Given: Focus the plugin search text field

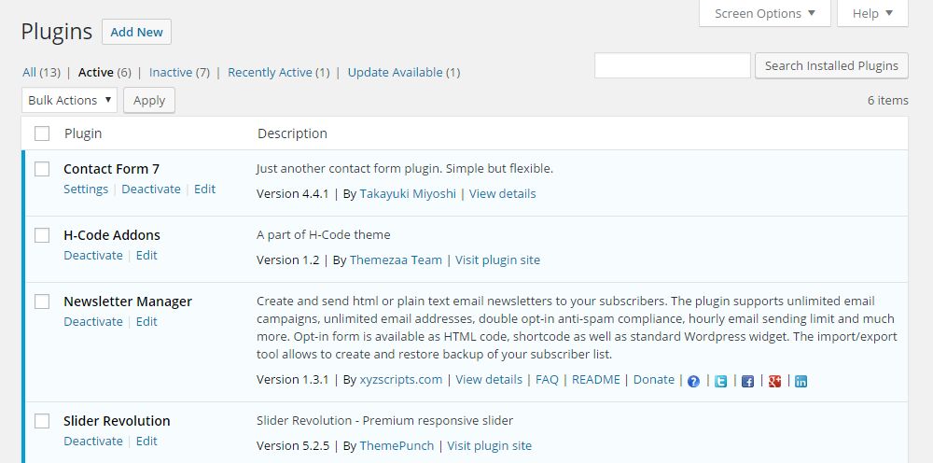Looking at the screenshot, I should 673,65.
